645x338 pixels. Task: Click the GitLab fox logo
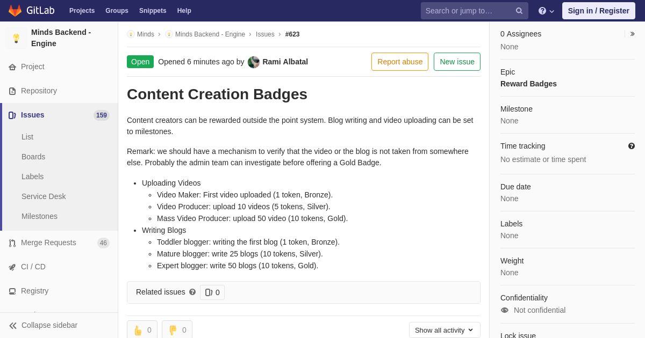(x=15, y=11)
